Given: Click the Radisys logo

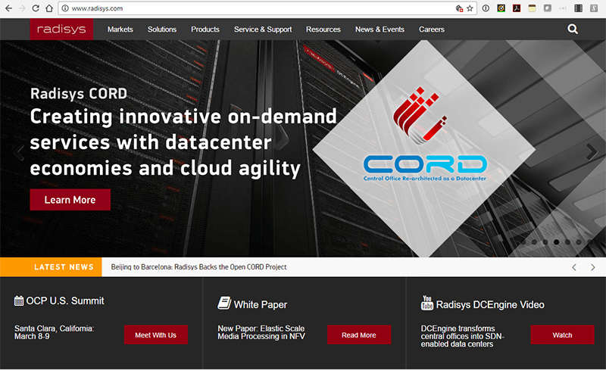Looking at the screenshot, I should pos(62,30).
